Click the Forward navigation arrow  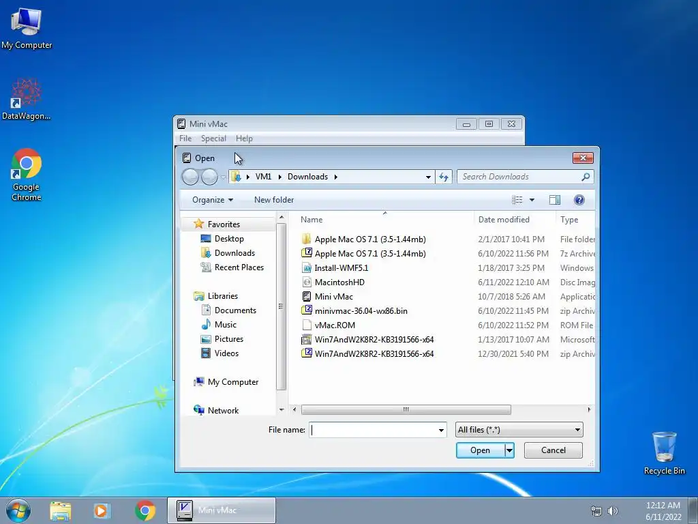coord(209,177)
